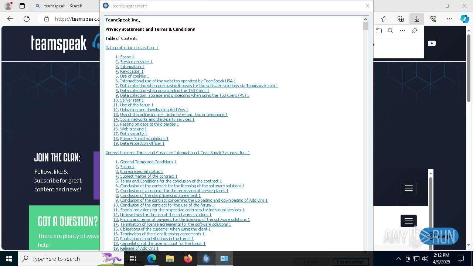Open 'Informational use of the websites operated by TeamSpeak USA'

pyautogui.click(x=178, y=81)
